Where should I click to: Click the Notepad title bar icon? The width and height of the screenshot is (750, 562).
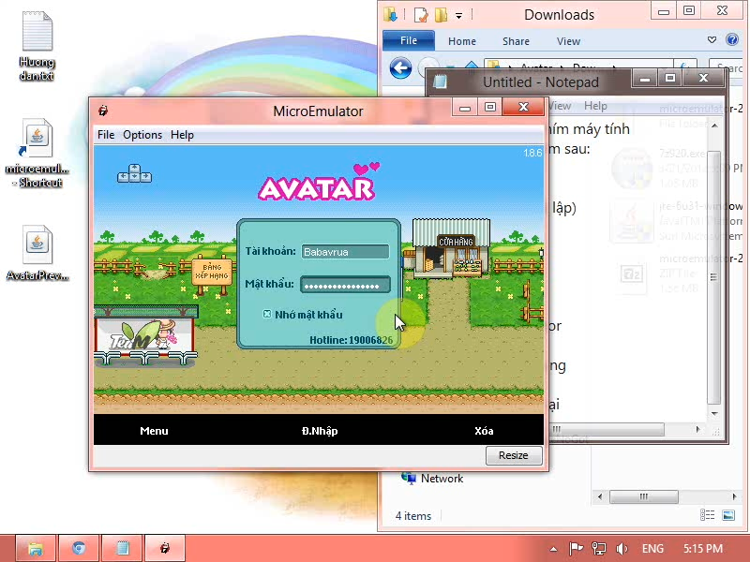pos(440,81)
